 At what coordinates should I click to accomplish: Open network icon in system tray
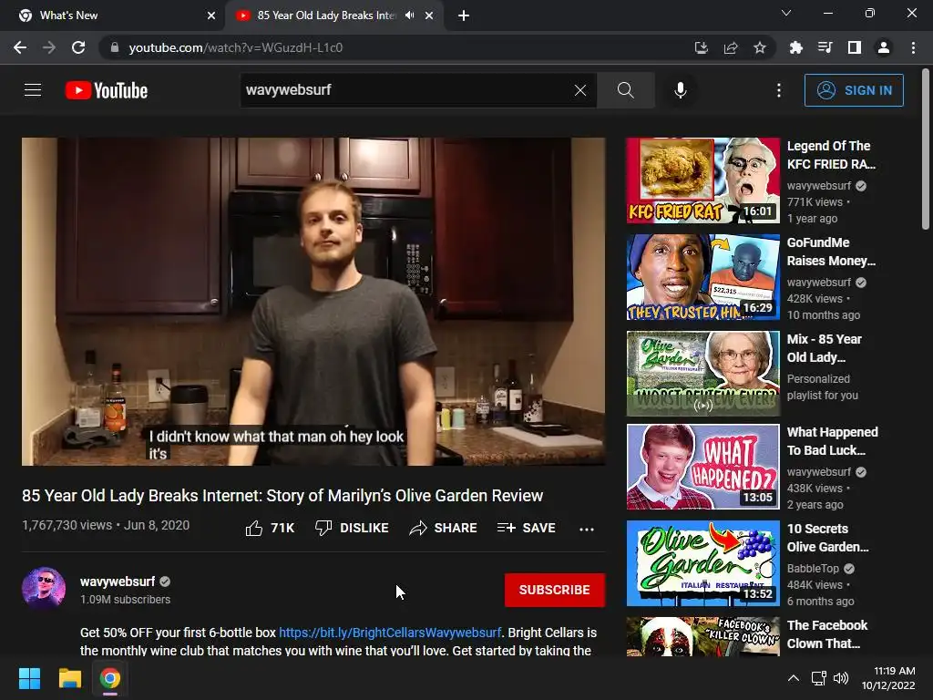819,678
